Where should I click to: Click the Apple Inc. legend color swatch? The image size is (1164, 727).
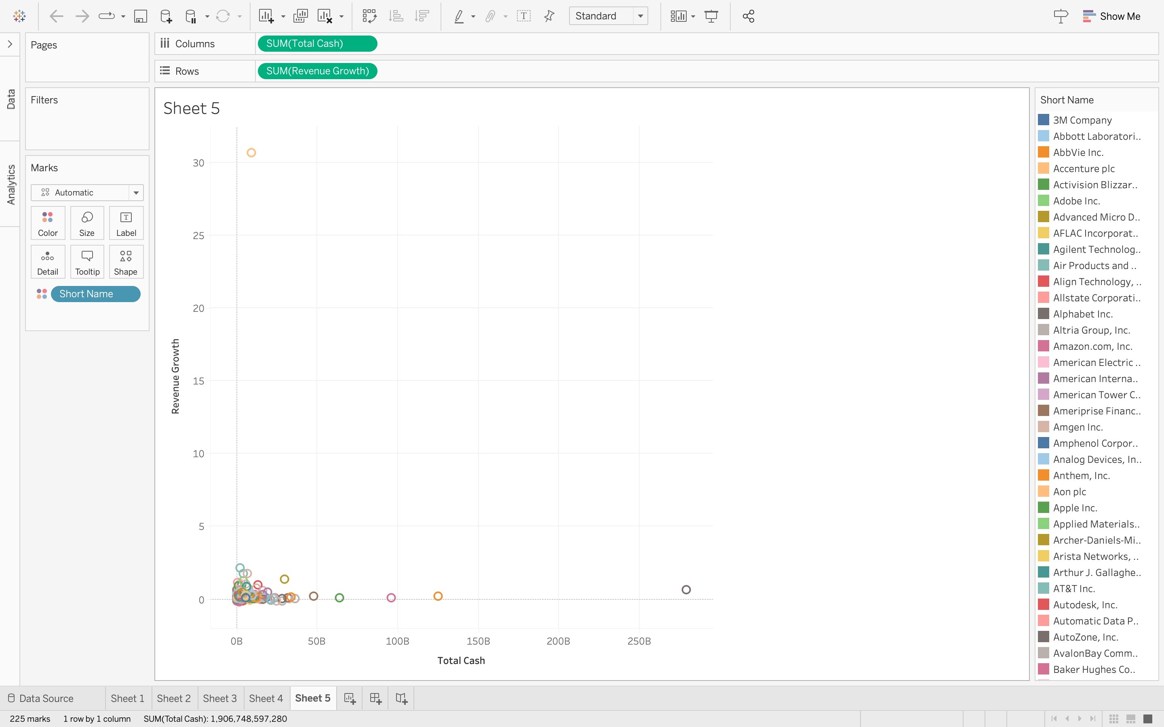tap(1043, 508)
